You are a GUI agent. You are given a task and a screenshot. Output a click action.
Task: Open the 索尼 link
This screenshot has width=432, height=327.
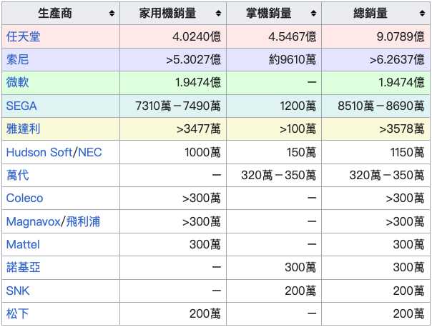tap(17, 60)
